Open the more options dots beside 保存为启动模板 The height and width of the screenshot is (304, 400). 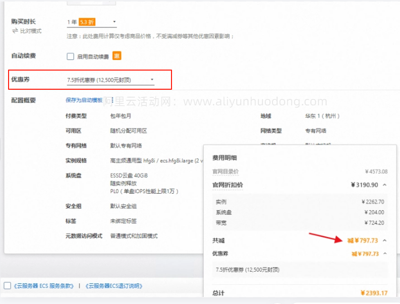point(112,100)
